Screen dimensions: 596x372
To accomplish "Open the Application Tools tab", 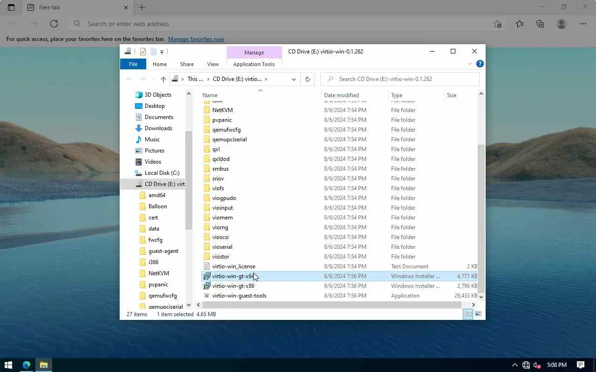I will 254,64.
